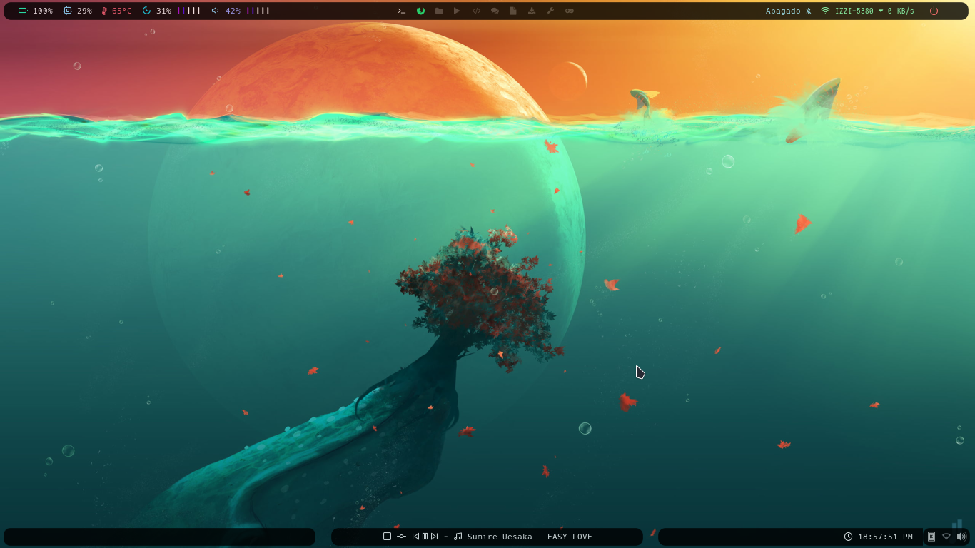This screenshot has width=975, height=548.
Task: Click the 65°C temperature reading
Action: point(121,11)
